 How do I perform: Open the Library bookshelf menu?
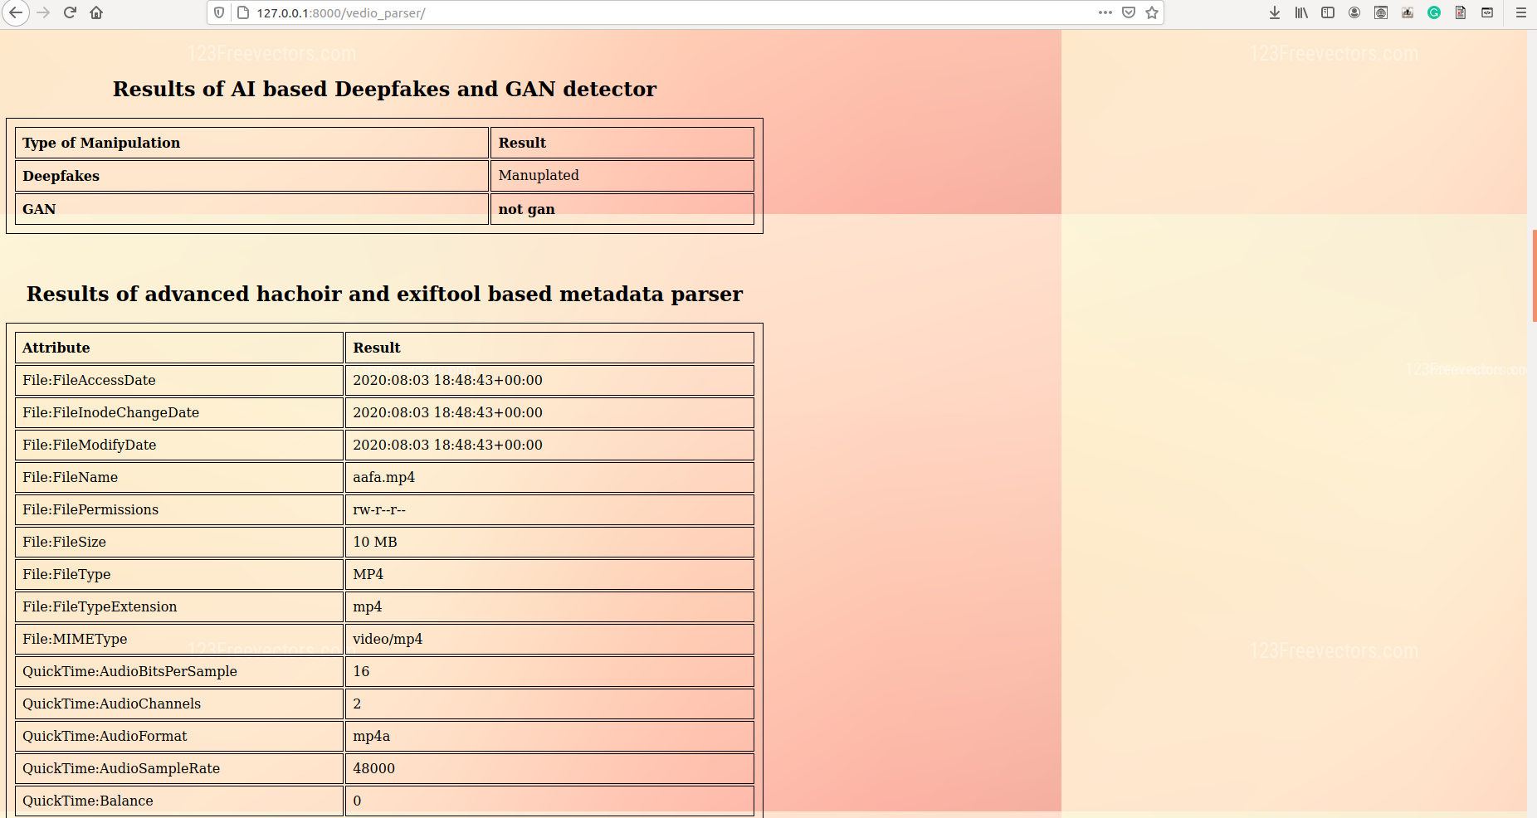click(x=1301, y=12)
